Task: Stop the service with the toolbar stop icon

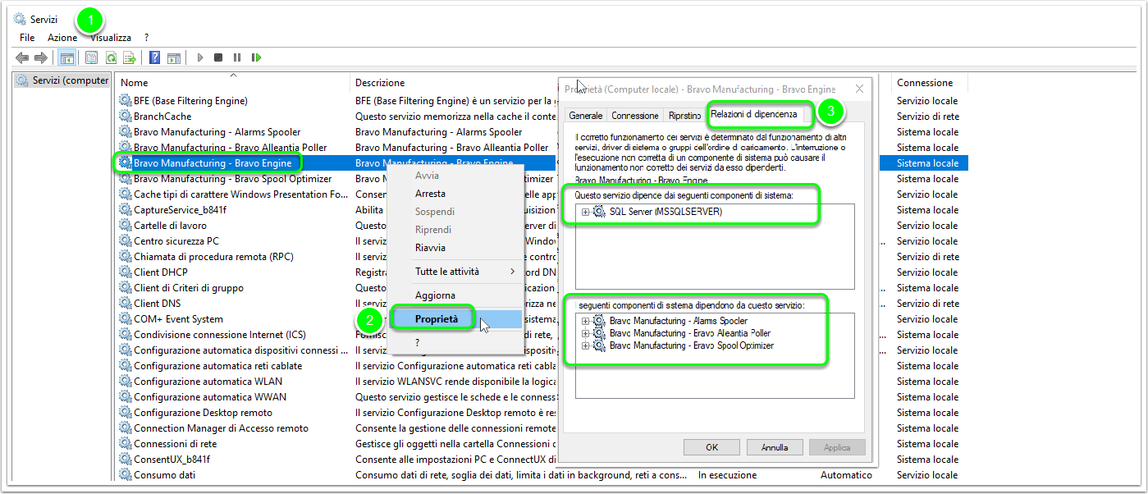Action: [218, 57]
